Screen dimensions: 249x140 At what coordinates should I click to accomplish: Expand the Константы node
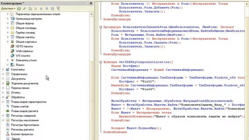click(3, 69)
